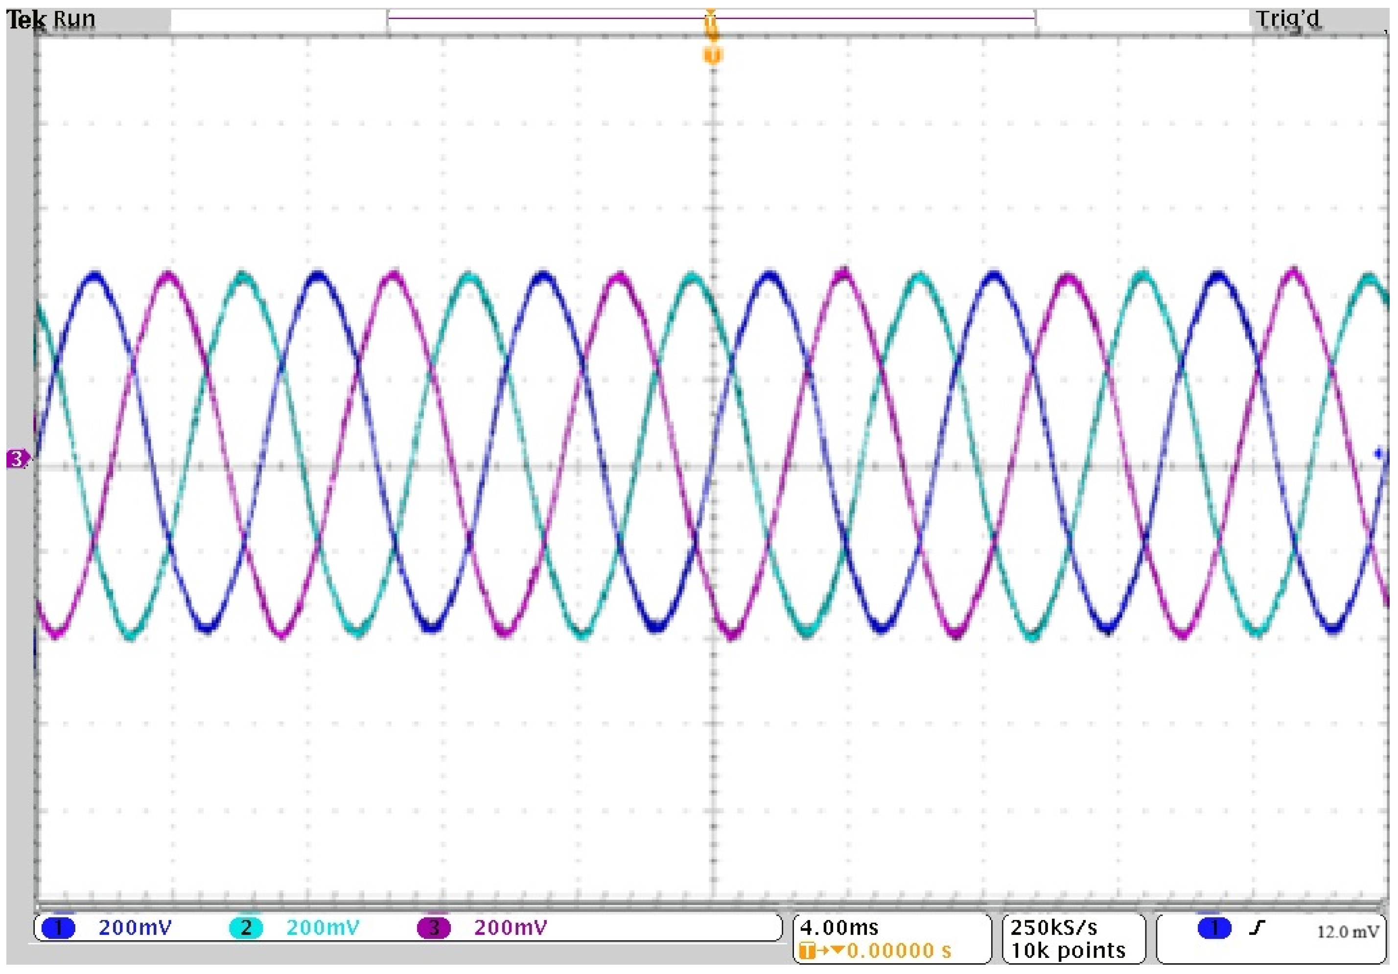Click the Run acquisition status label
1398x974 pixels.
point(74,20)
